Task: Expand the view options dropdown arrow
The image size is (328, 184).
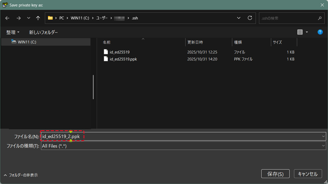Action: [x=307, y=32]
